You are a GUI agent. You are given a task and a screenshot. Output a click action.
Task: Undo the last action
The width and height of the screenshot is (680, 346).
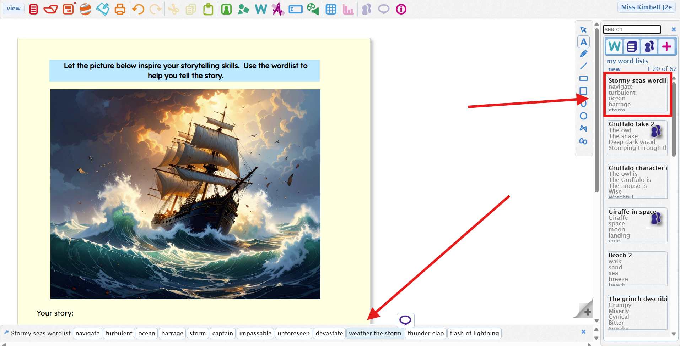[x=138, y=9]
